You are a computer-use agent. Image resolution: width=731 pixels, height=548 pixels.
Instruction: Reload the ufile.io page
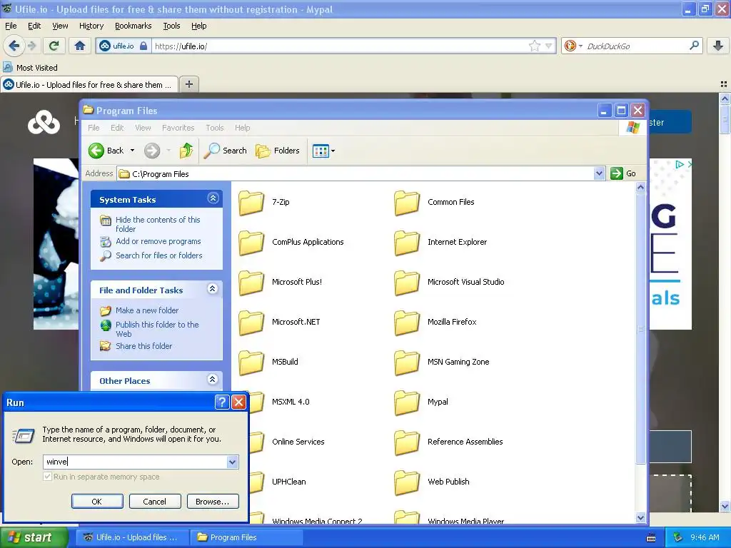tap(54, 46)
